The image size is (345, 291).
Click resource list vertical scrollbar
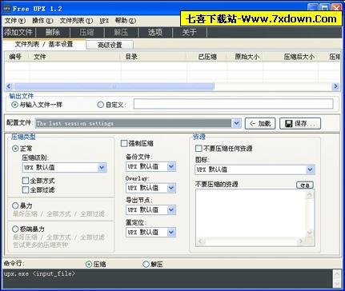click(310, 213)
